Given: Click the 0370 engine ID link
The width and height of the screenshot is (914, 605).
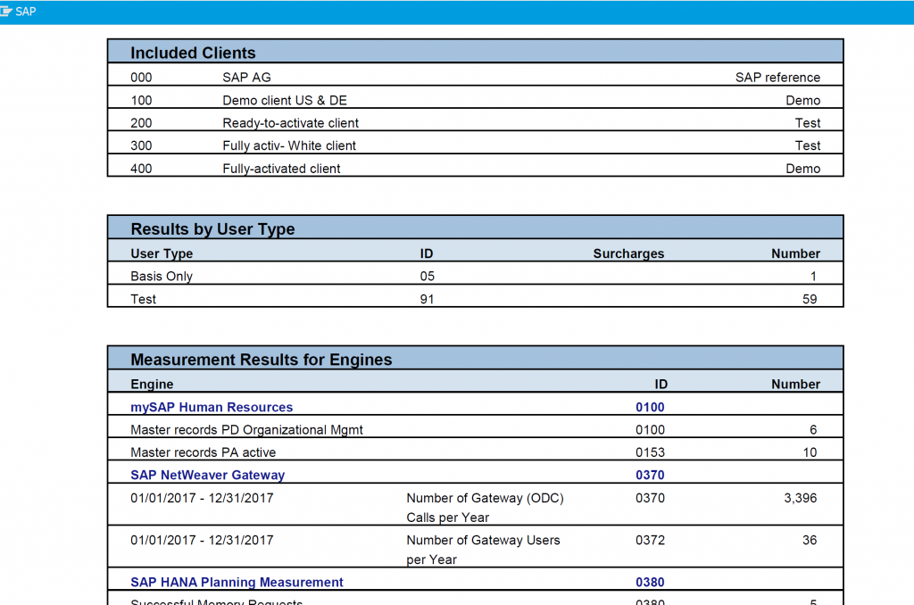Looking at the screenshot, I should [x=650, y=475].
